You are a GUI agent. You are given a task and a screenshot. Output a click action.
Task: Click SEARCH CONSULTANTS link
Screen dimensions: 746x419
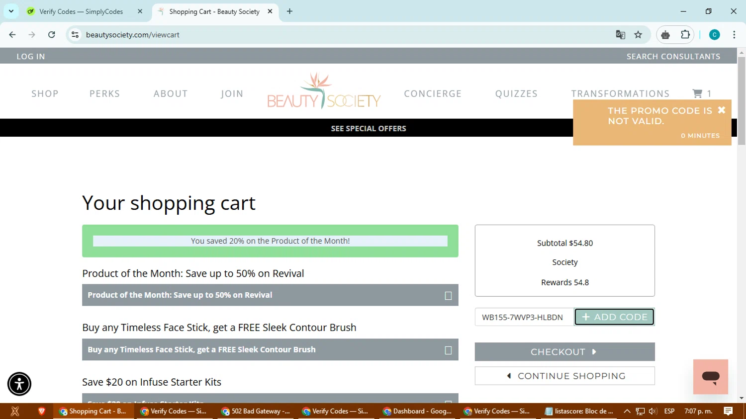[673, 56]
